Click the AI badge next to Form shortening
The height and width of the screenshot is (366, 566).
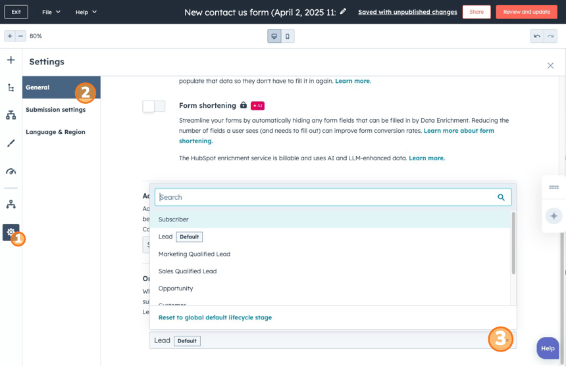point(258,106)
